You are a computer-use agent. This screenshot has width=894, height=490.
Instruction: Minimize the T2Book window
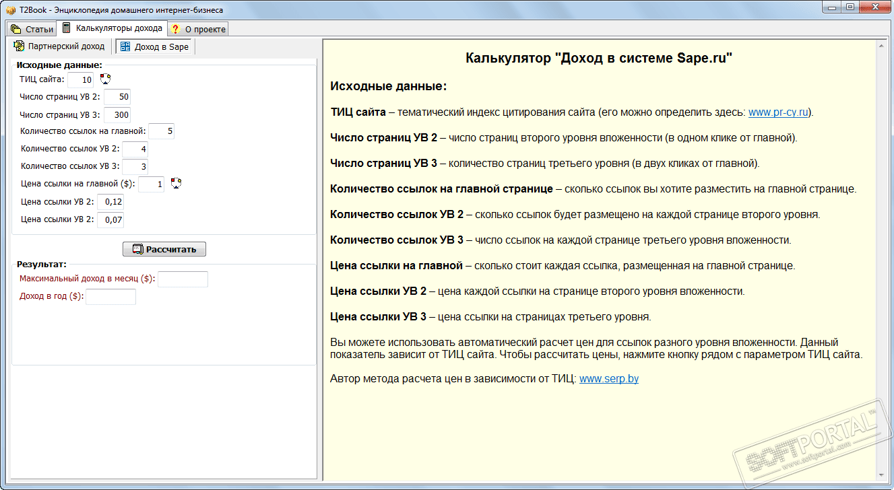[x=833, y=7]
